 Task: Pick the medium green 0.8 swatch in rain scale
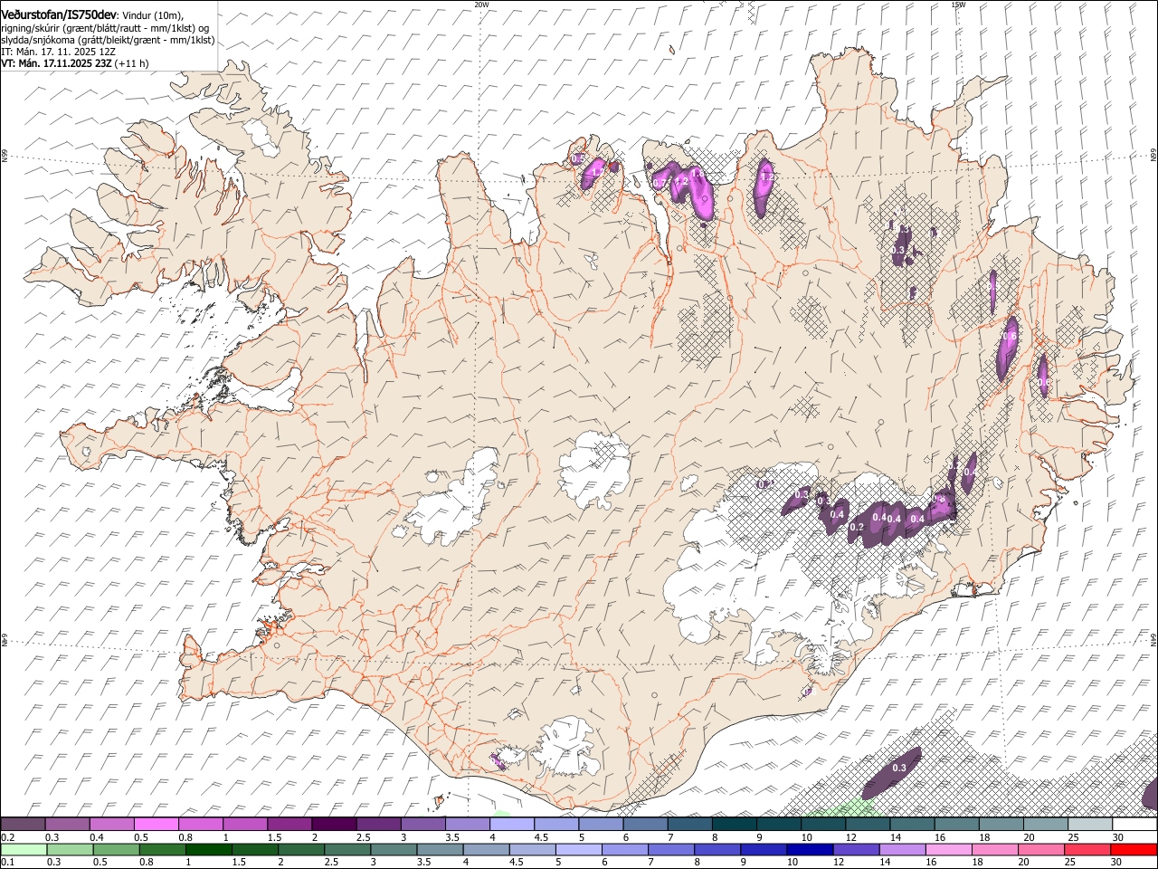(162, 849)
